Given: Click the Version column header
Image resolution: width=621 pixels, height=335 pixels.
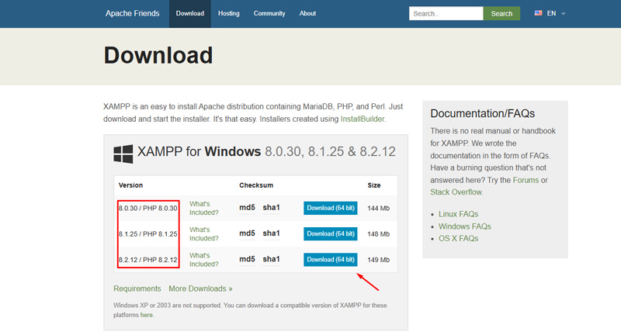Looking at the screenshot, I should (130, 185).
